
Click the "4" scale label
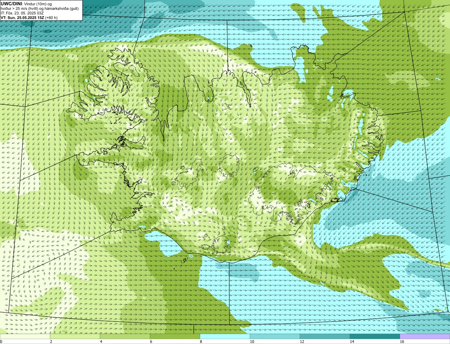click(x=101, y=342)
